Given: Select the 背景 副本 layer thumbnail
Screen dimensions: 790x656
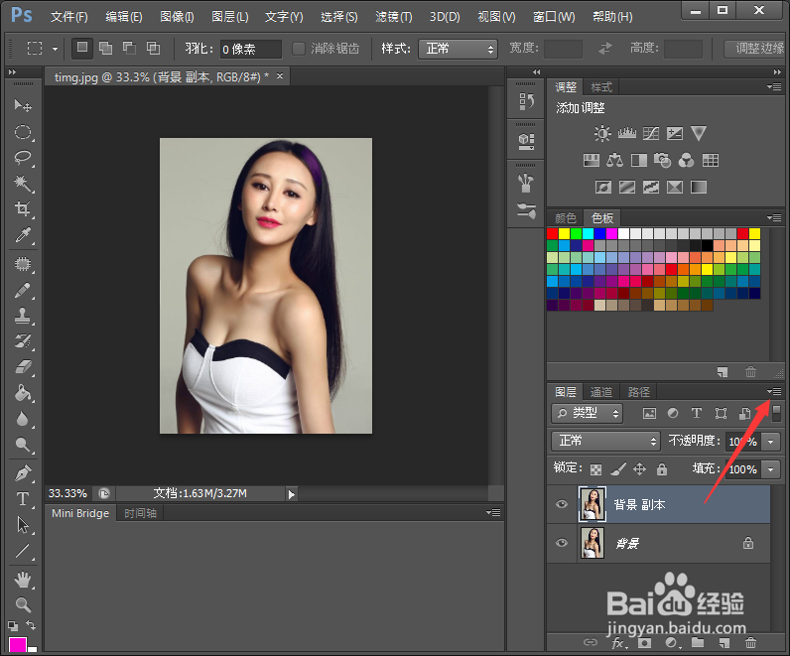Looking at the screenshot, I should coord(592,504).
